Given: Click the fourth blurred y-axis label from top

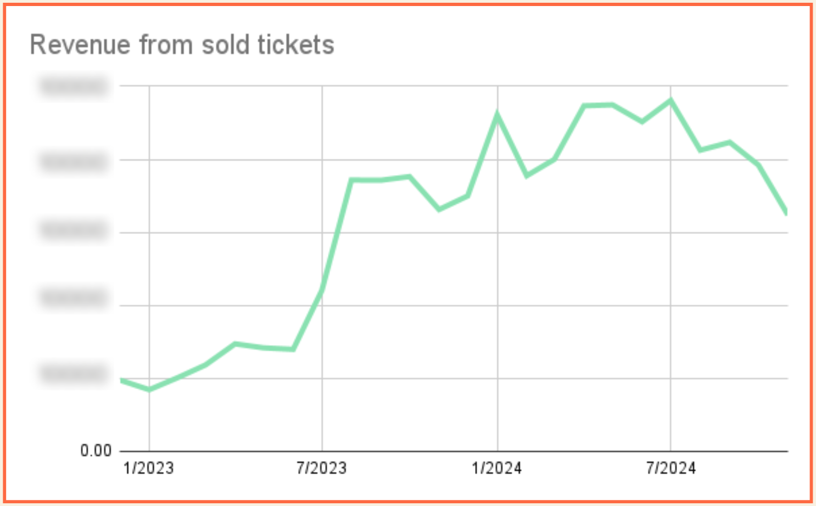Looking at the screenshot, I should point(74,298).
